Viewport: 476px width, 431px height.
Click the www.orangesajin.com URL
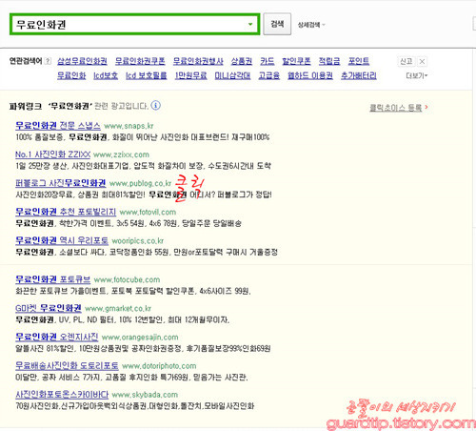(x=140, y=338)
